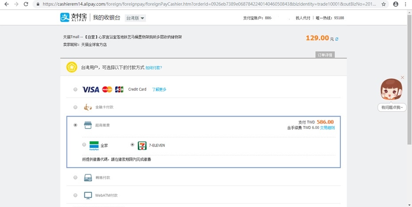Open the 交易細則 link

click(x=328, y=128)
